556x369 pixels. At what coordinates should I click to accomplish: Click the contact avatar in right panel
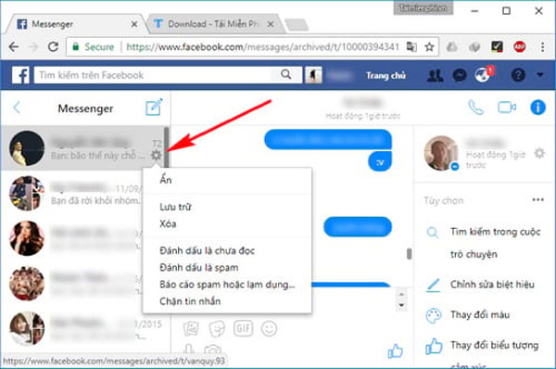pyautogui.click(x=441, y=153)
